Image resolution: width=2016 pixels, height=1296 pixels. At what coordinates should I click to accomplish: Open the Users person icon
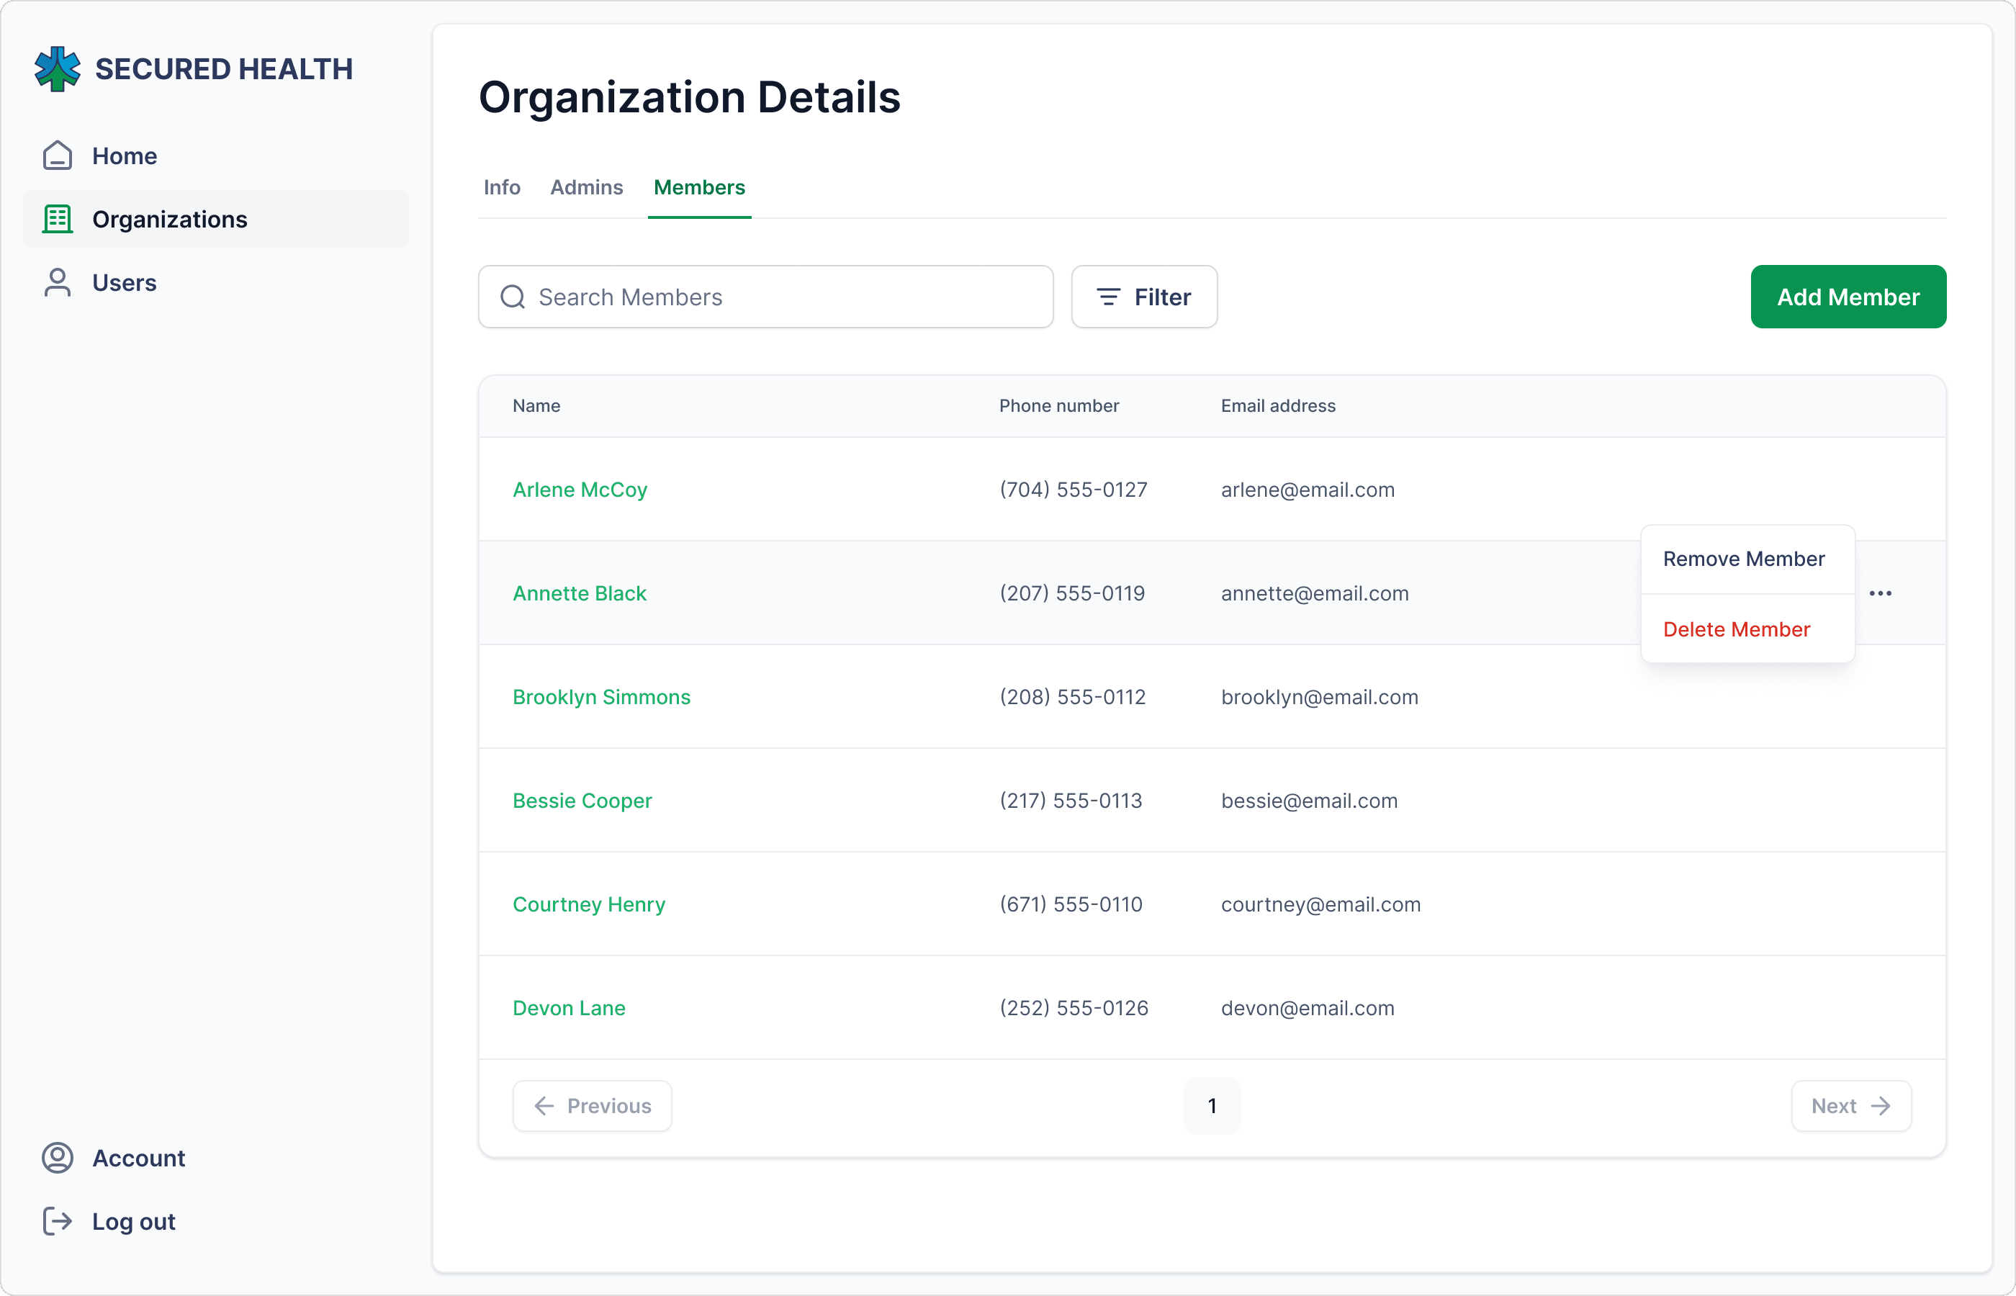(57, 283)
